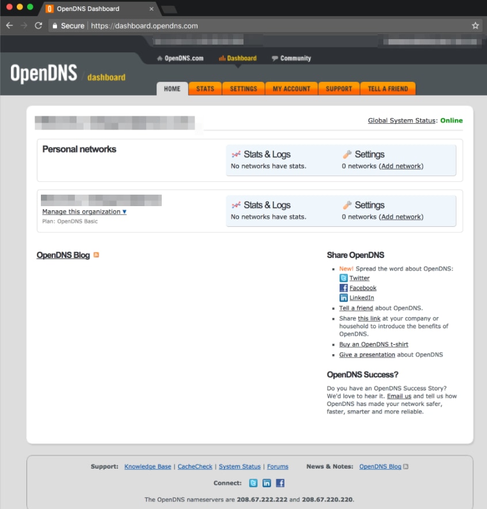Bookmark page with the star icon
The height and width of the screenshot is (509, 487).
[475, 26]
